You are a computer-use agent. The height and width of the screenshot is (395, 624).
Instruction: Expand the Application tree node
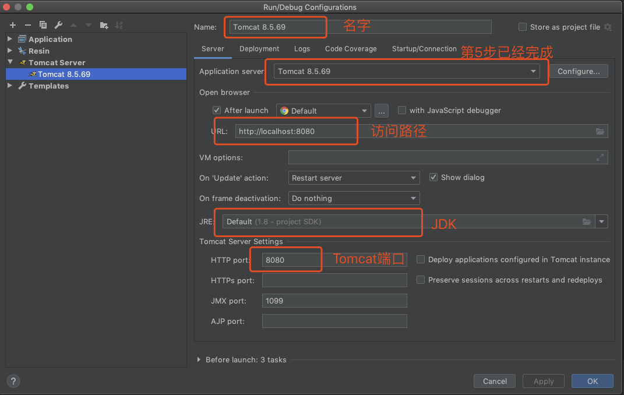tap(10, 39)
